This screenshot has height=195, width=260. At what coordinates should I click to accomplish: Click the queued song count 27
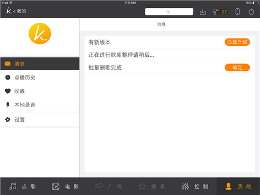224,12
